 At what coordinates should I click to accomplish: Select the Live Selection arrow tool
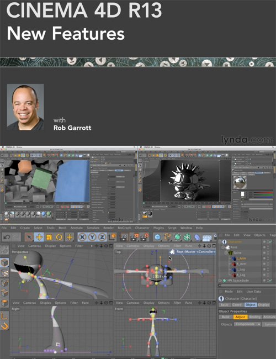pos(29,237)
